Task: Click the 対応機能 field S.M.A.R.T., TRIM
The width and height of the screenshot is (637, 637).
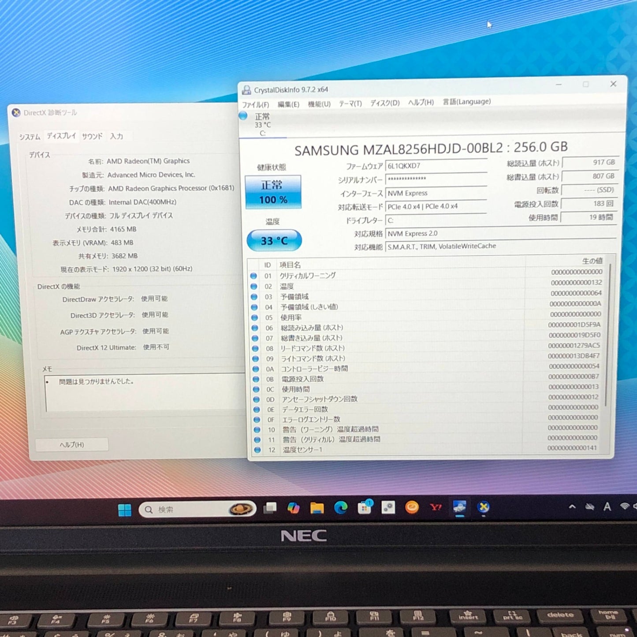Action: (x=501, y=246)
